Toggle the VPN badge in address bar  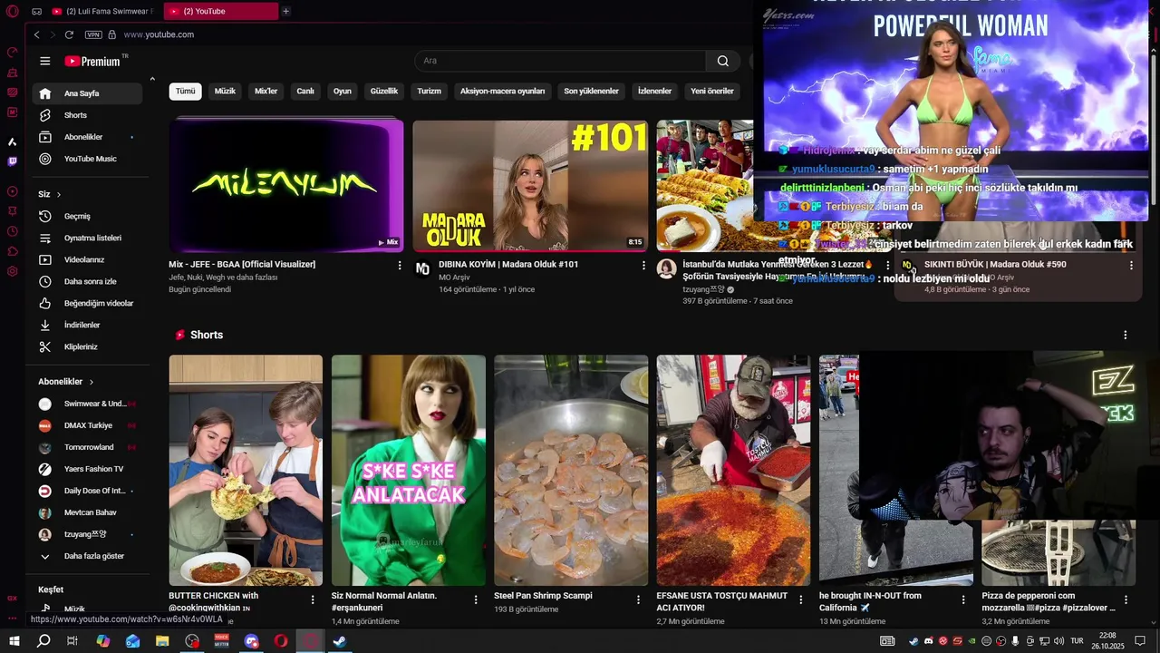(93, 34)
